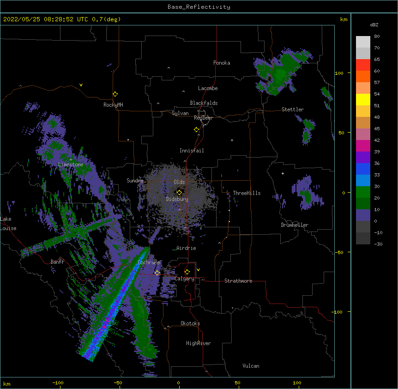Click the Stettler city label
This screenshot has height=389, width=398.
click(293, 109)
